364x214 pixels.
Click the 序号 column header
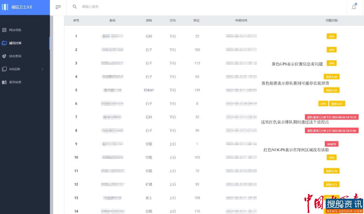point(76,21)
